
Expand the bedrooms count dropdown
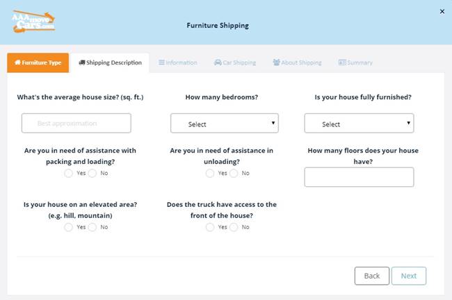point(224,124)
